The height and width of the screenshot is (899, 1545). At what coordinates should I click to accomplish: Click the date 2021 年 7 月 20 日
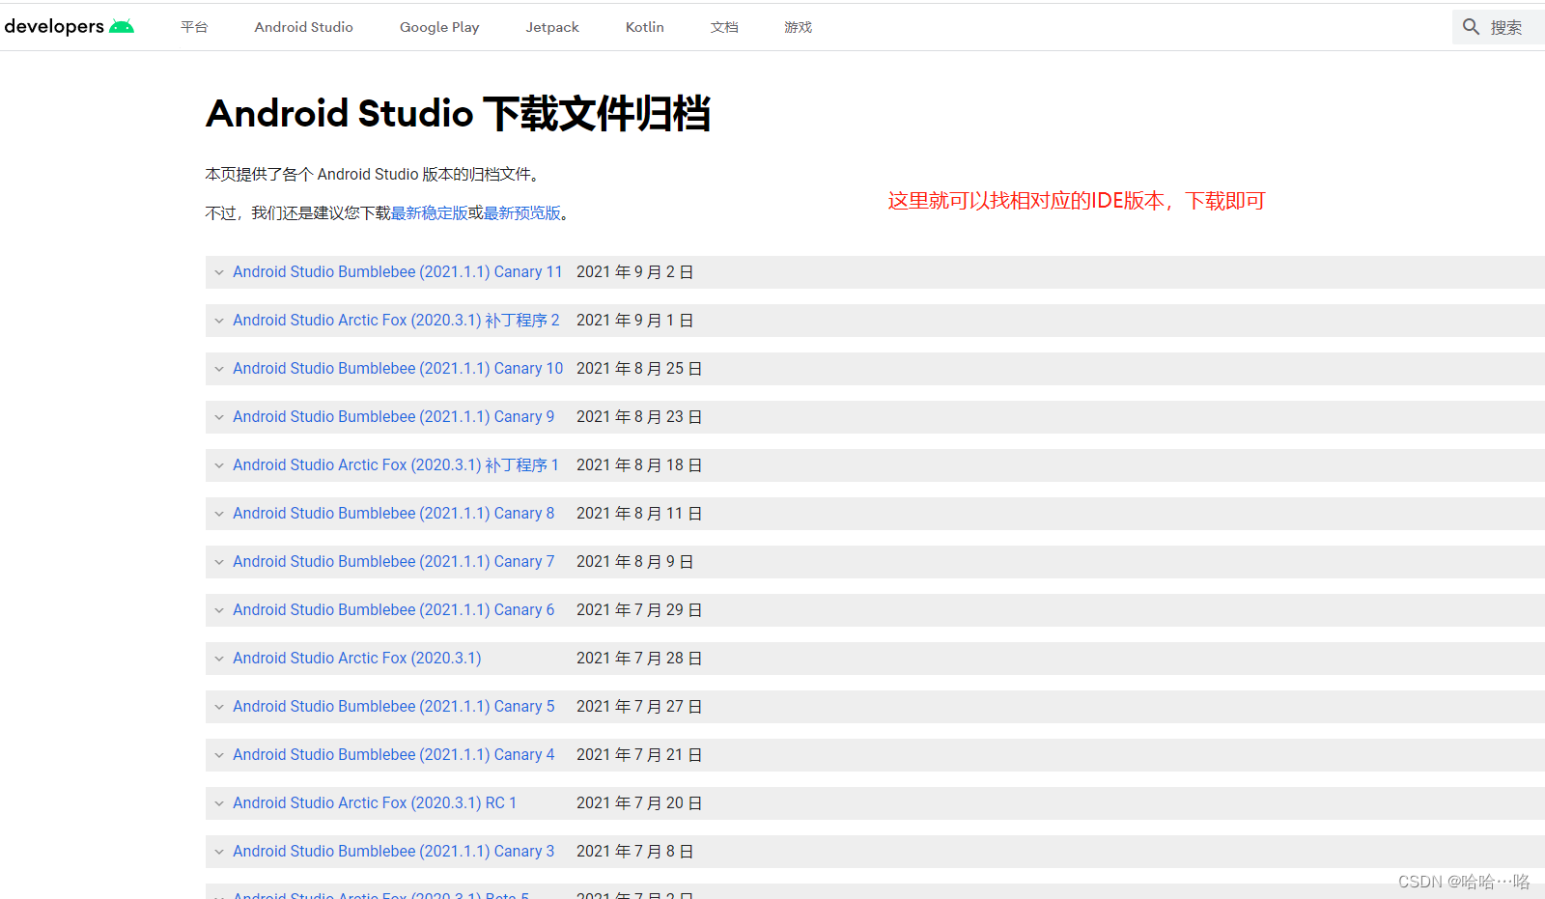[x=639, y=803]
